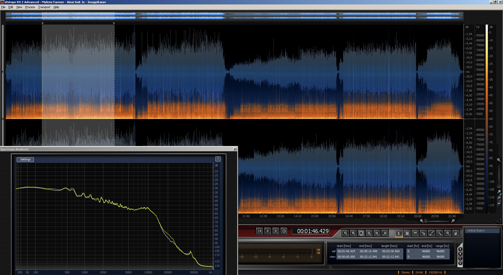
Task: Click the 15:00 time ruler mark
Action: pos(315,216)
